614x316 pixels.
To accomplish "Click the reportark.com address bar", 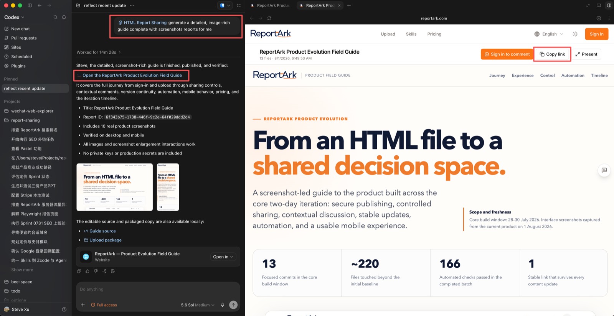I will 434,18.
